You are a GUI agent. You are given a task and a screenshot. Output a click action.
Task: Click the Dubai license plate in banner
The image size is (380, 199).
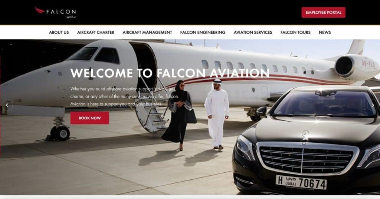301,183
